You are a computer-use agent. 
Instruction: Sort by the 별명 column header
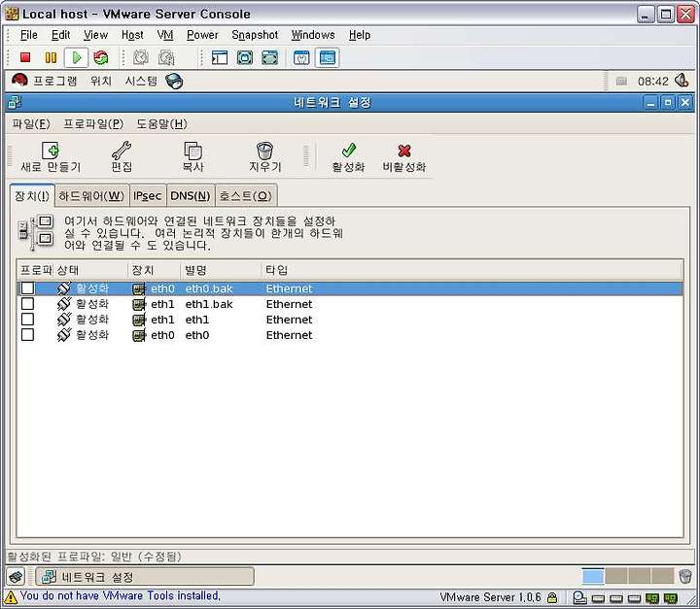(x=221, y=270)
